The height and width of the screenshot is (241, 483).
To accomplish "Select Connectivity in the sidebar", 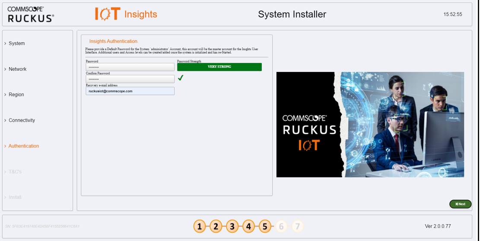I will 22,120.
